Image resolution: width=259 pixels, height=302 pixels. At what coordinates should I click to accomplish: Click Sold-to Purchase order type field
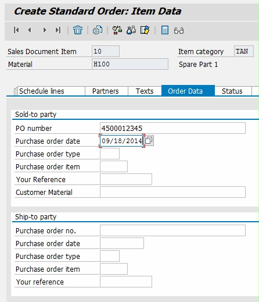(110, 154)
